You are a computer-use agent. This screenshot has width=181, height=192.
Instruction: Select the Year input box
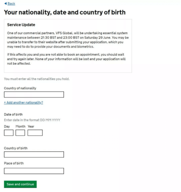tap(35, 133)
